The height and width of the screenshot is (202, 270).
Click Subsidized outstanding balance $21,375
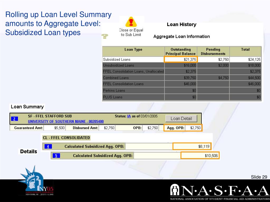[180, 60]
